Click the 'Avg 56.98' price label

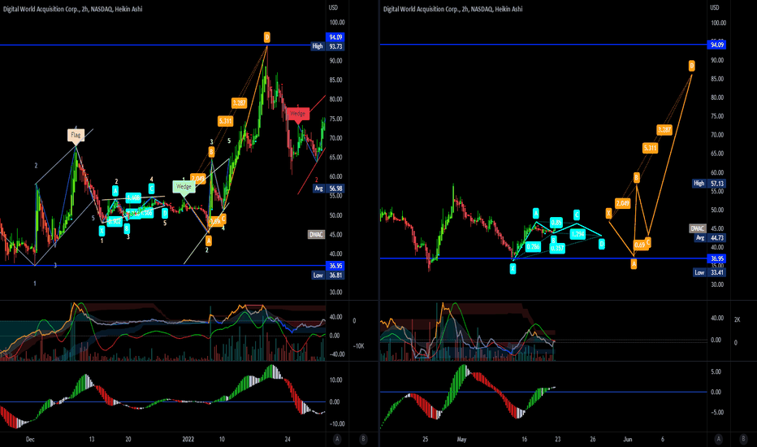328,189
